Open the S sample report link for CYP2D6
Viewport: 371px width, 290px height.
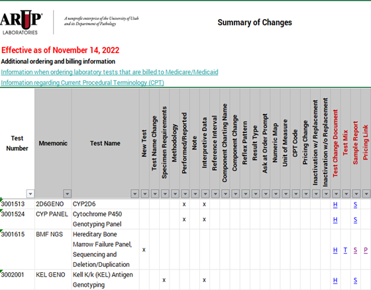[355, 205]
